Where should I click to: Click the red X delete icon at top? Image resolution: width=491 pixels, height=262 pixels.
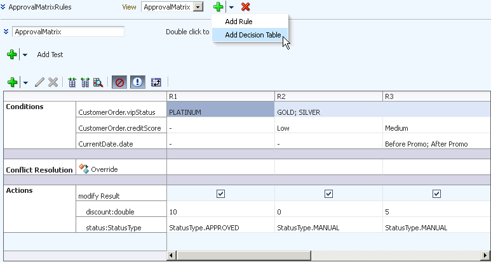point(245,6)
